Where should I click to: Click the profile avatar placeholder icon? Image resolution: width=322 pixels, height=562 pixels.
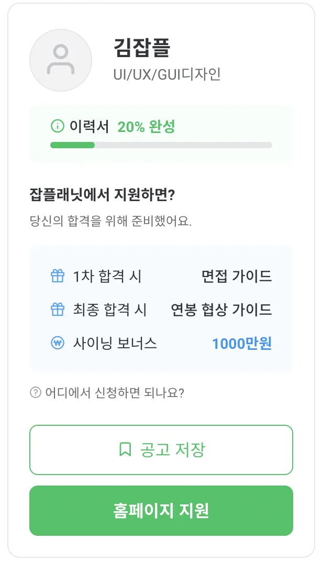point(61,60)
